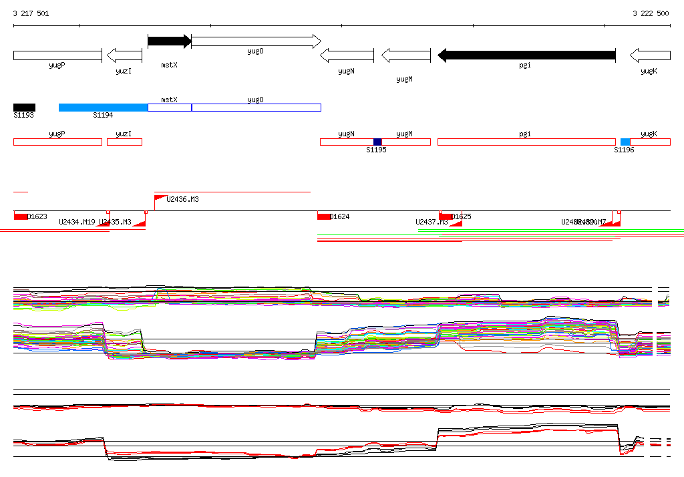Click the D1624 red block marker
Viewport: 684px width, 477px height.
[324, 216]
